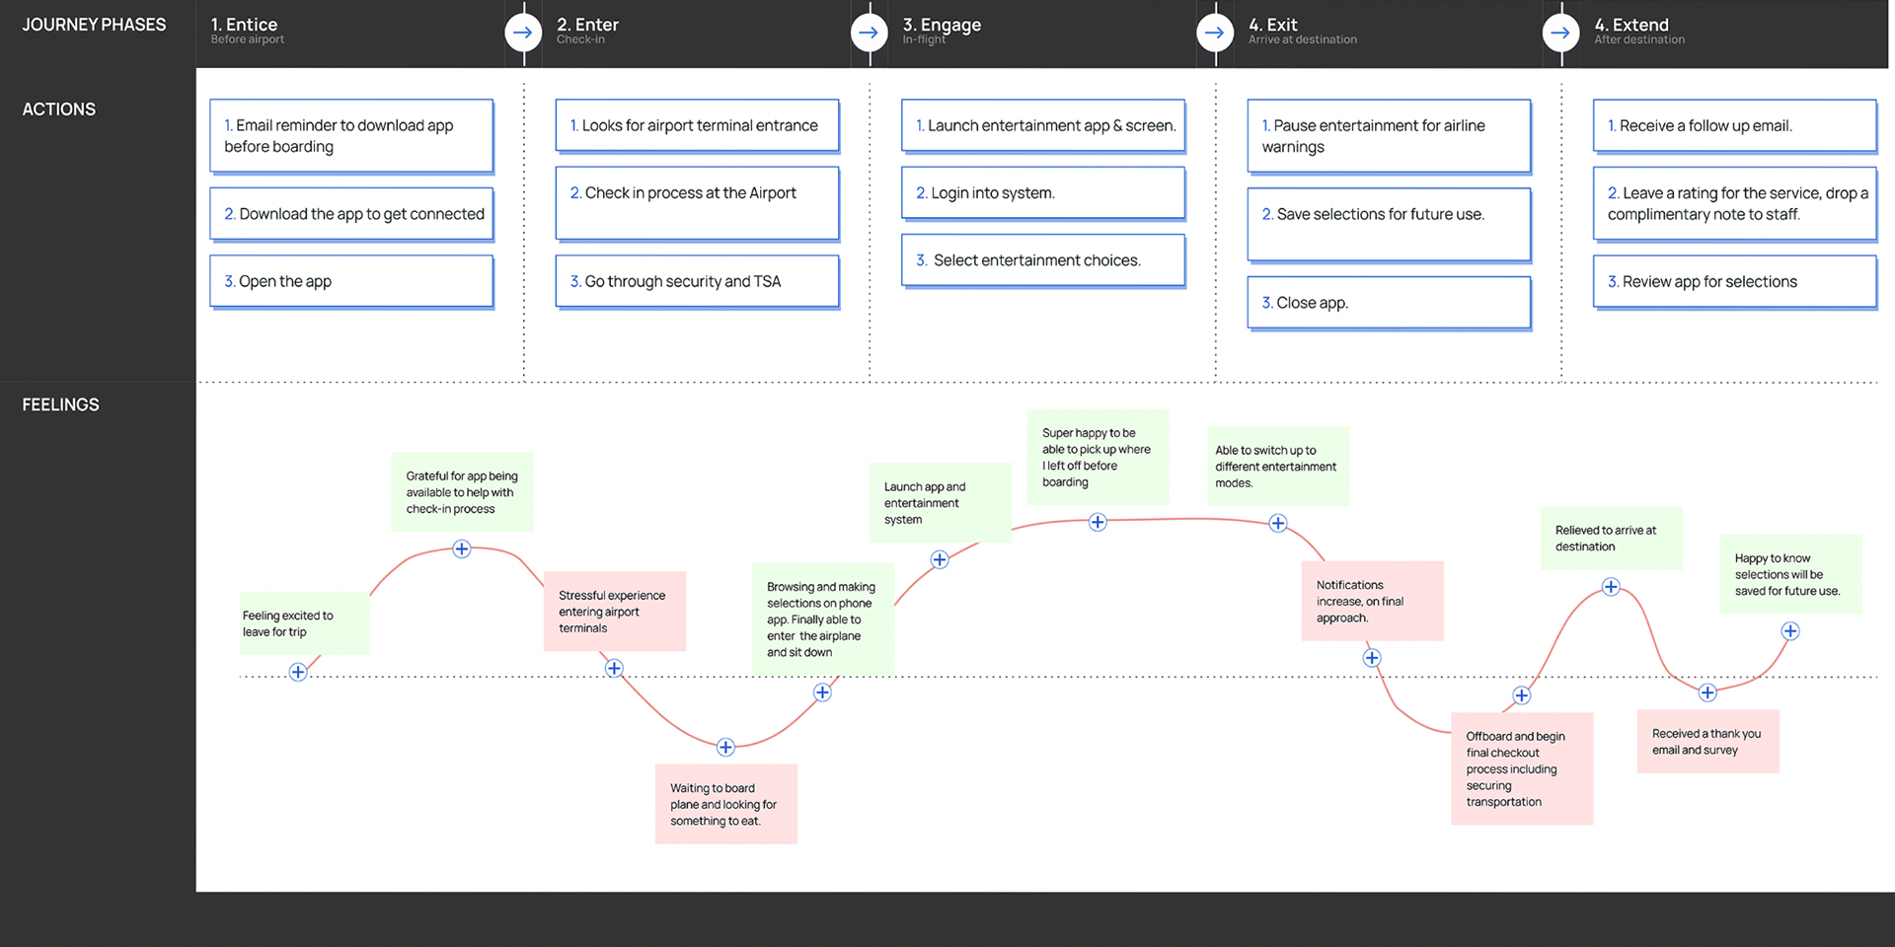The height and width of the screenshot is (947, 1895).
Task: Click the ACTIONS row label
Action: point(59,109)
